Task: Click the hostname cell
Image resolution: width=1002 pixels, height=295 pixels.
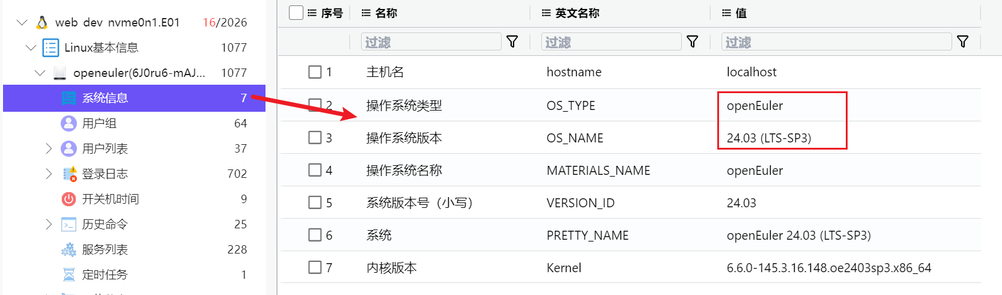Action: (574, 72)
